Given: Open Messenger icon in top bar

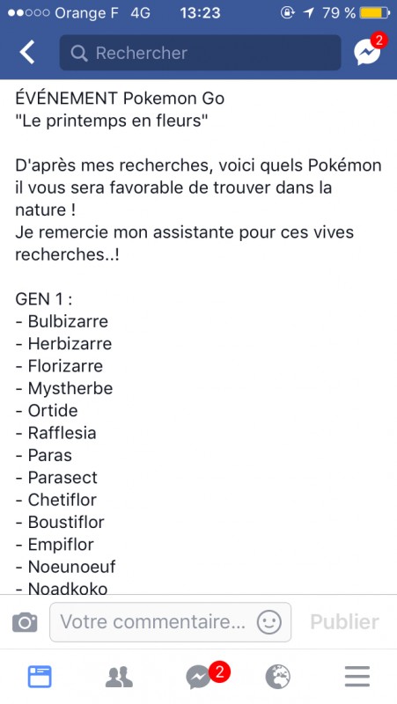Looking at the screenshot, I should pos(368,50).
